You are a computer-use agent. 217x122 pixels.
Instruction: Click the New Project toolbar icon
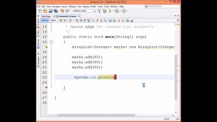(45, 11)
